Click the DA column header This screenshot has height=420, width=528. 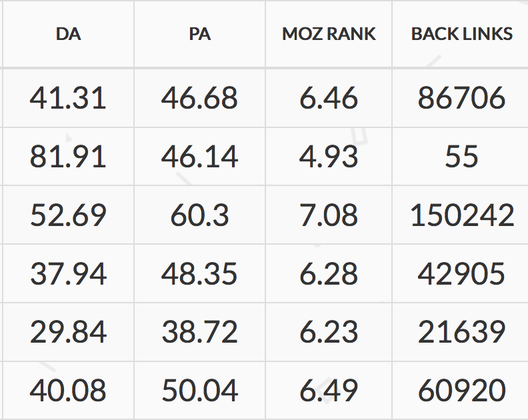tap(69, 34)
